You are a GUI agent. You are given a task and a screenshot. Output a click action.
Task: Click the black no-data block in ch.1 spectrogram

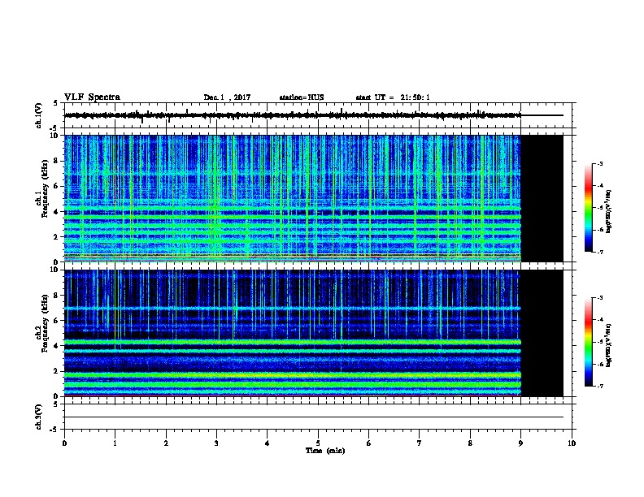542,198
